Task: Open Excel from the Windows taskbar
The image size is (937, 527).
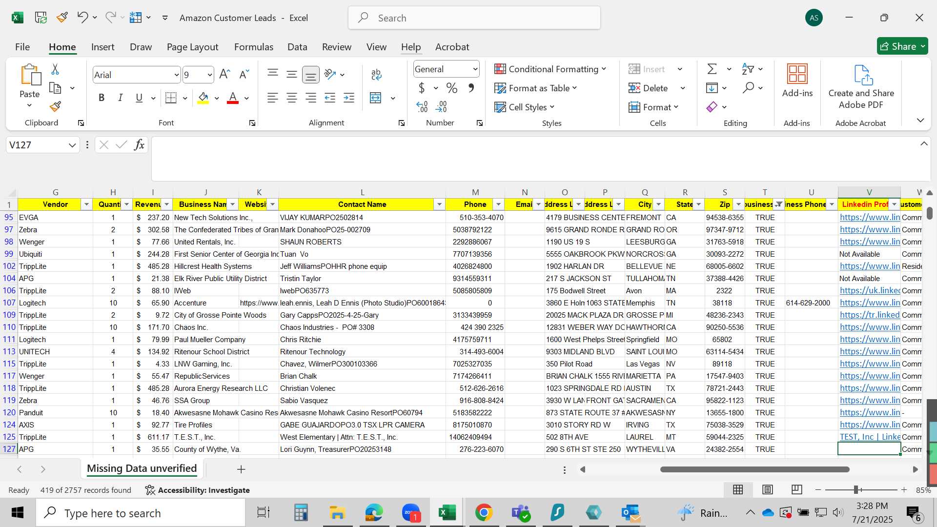Action: 447,513
